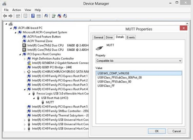Open the Action menu

(17, 10)
